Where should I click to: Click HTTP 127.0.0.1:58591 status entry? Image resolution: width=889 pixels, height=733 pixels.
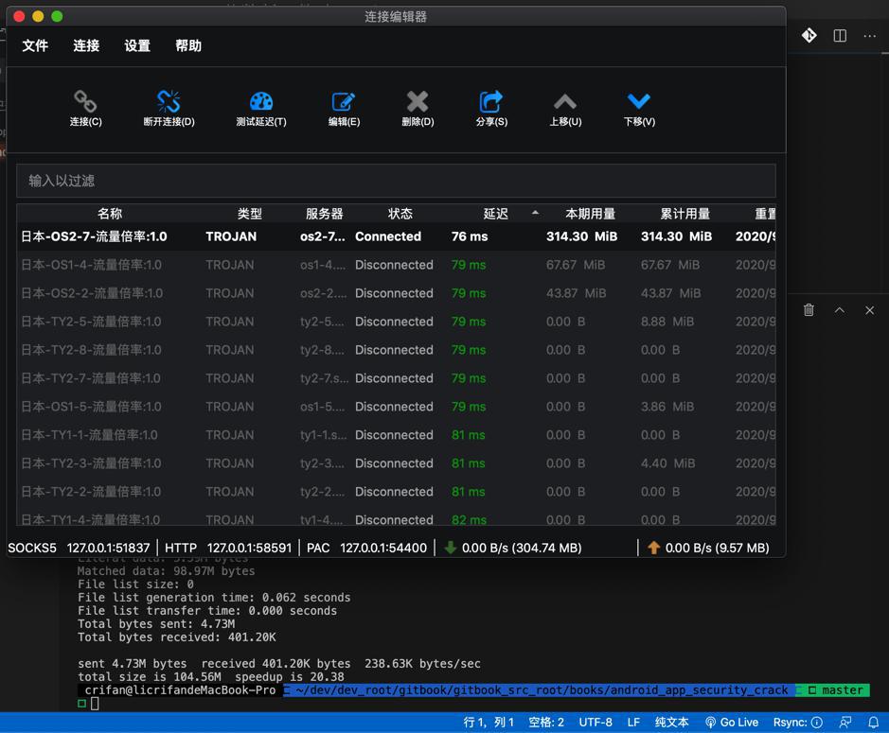[x=228, y=548]
